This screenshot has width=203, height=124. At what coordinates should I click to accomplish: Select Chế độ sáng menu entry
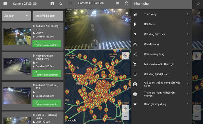click(161, 44)
